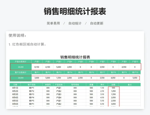Click the 8月6日 date cell

(x=15, y=104)
